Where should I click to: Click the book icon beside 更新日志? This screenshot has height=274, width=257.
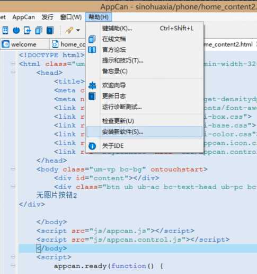coord(92,96)
